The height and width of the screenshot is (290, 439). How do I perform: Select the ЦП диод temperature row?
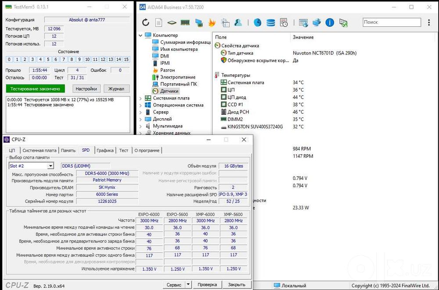[x=262, y=97]
